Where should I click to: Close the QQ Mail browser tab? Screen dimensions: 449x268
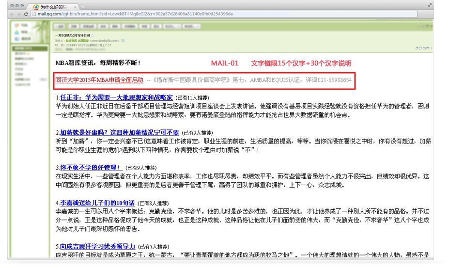click(x=75, y=7)
